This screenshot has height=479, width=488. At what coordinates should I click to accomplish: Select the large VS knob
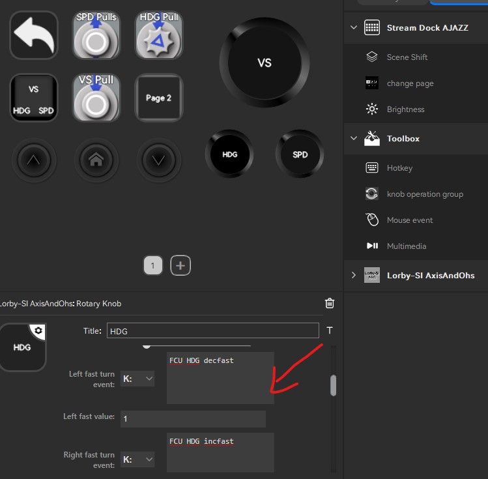point(265,63)
